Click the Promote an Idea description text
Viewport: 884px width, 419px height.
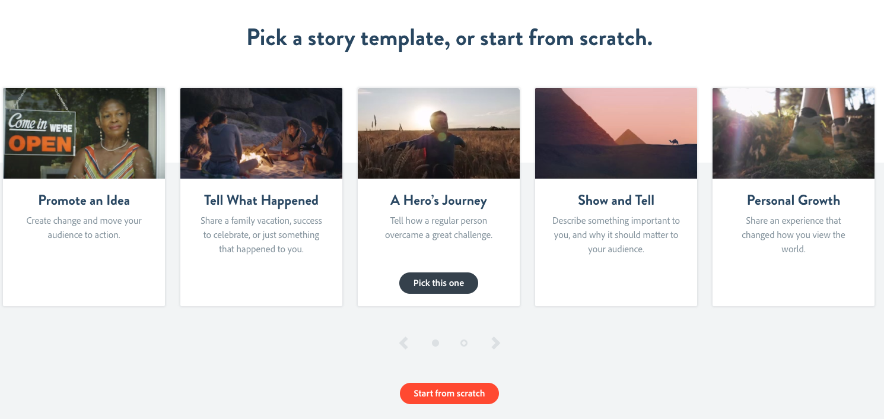click(x=84, y=228)
